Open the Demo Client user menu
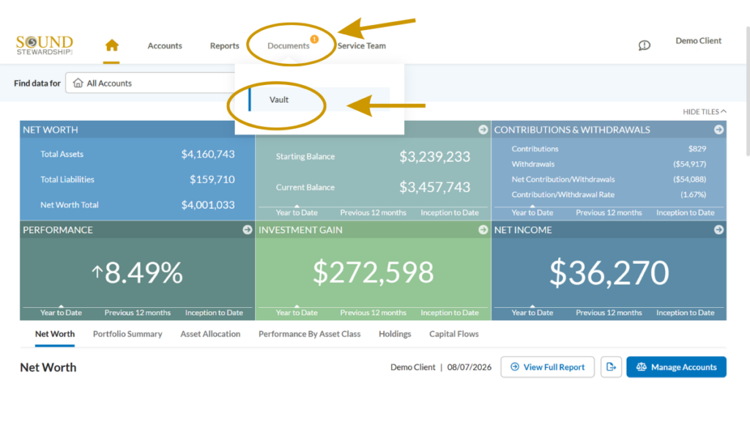Screen dimensions: 750x422 pos(698,41)
